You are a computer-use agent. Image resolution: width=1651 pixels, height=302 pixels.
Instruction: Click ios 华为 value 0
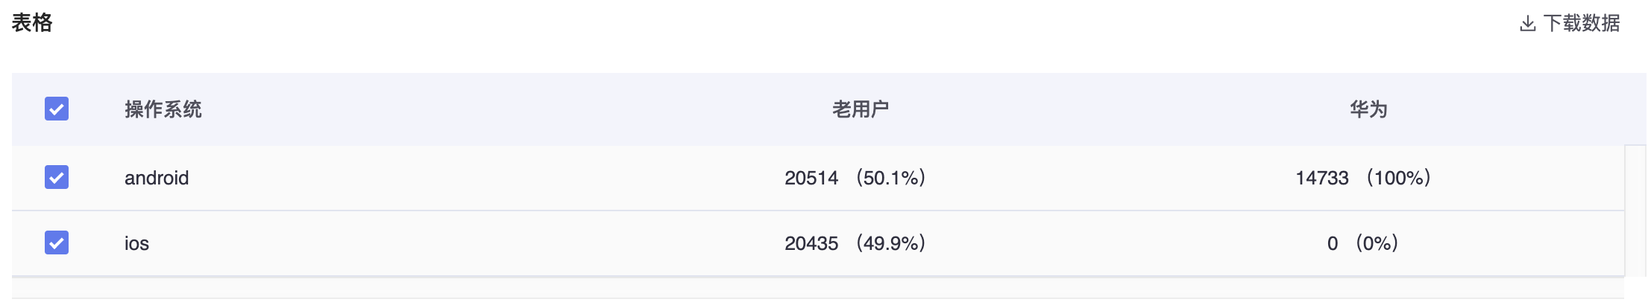coord(1333,243)
